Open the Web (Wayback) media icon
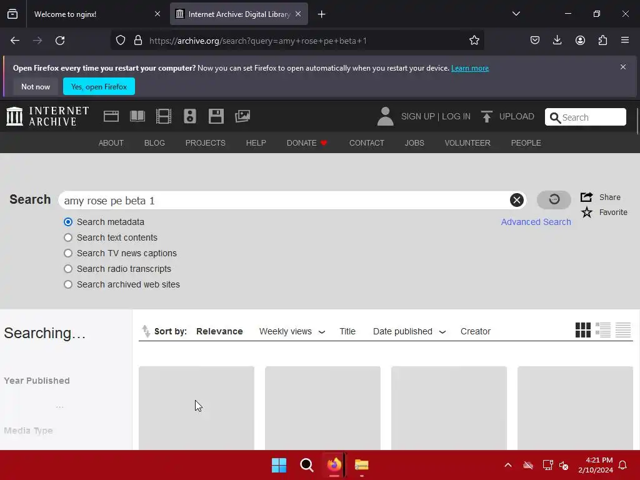 tap(111, 116)
